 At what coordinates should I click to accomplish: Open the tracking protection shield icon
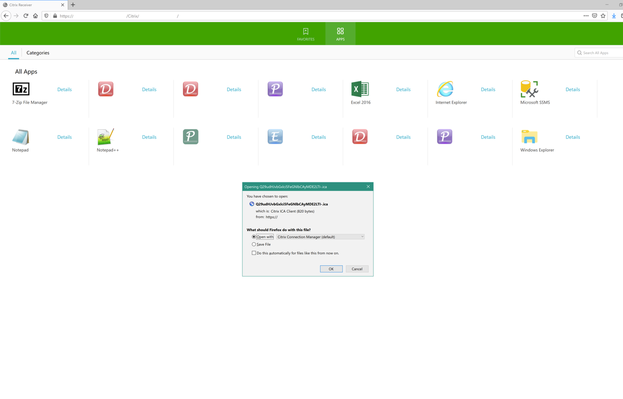46,16
